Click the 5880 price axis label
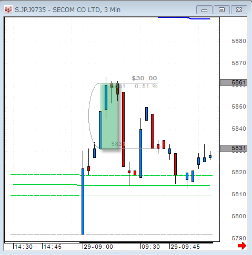The image size is (252, 255). click(239, 41)
